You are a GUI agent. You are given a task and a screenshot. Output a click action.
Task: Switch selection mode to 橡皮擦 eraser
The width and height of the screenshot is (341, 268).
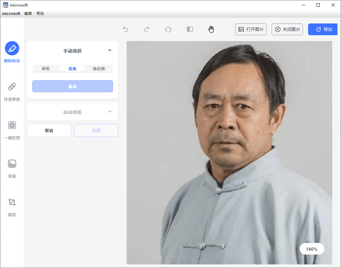[99, 68]
